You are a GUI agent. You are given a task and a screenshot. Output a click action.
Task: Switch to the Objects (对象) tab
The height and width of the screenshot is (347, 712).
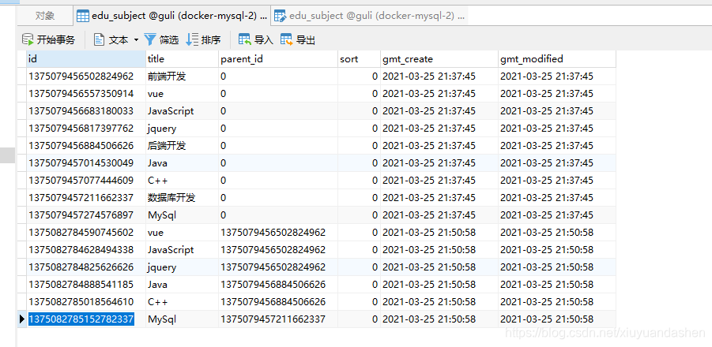tap(45, 16)
